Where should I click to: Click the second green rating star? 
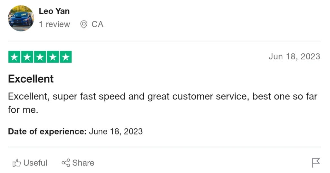pos(27,57)
